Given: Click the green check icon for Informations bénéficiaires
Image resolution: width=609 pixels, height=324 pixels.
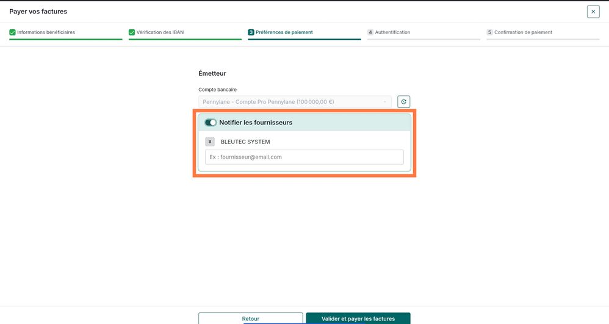Looking at the screenshot, I should pos(12,32).
